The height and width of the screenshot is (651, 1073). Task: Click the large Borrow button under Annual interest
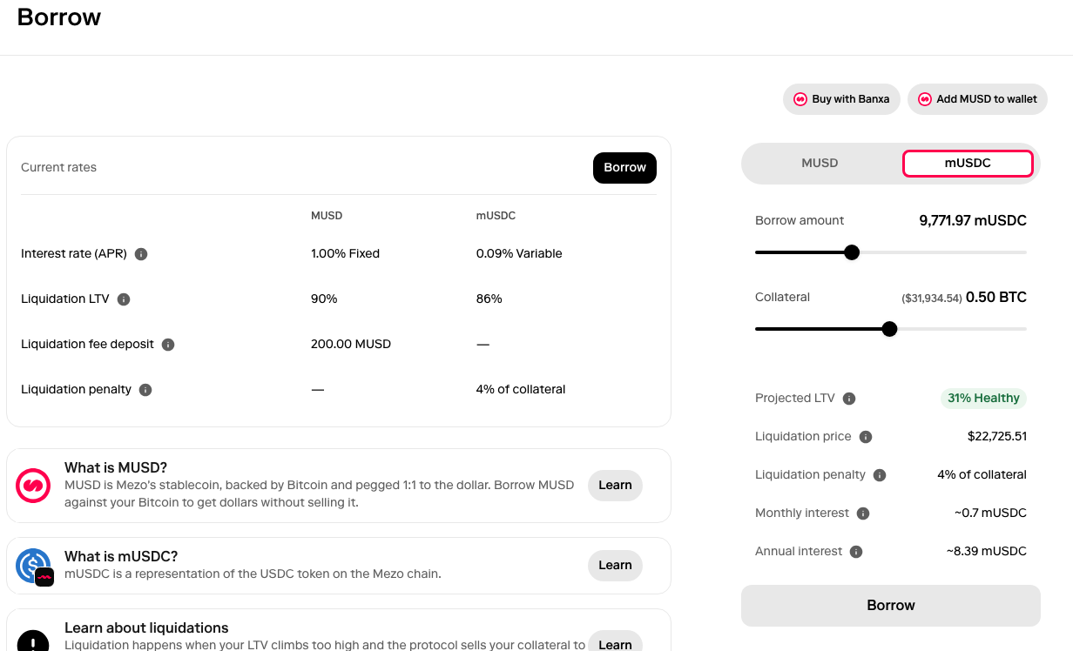pyautogui.click(x=891, y=606)
